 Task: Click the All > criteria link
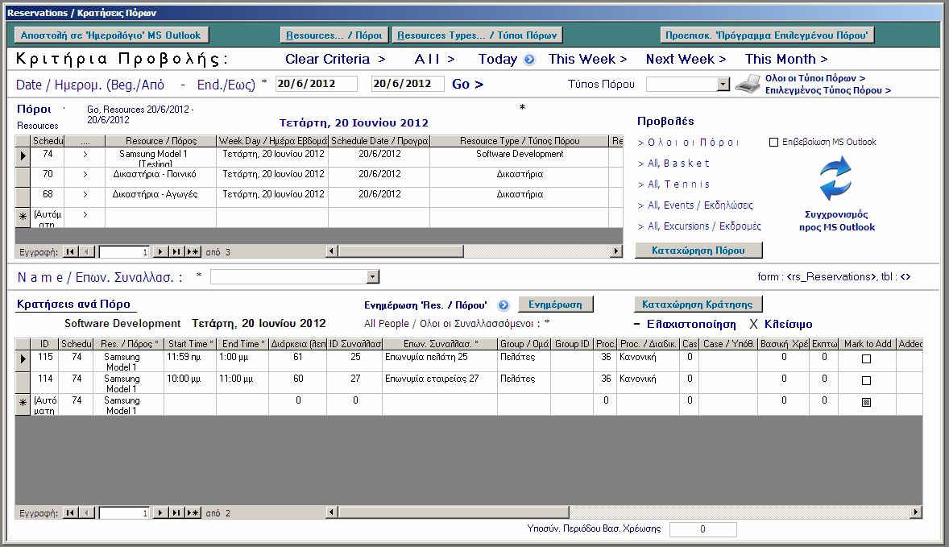[x=434, y=60]
